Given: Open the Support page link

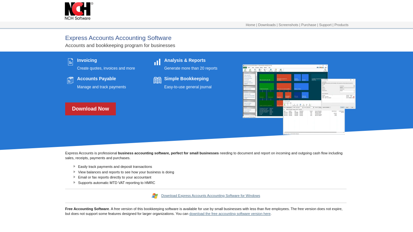Looking at the screenshot, I should (x=325, y=25).
